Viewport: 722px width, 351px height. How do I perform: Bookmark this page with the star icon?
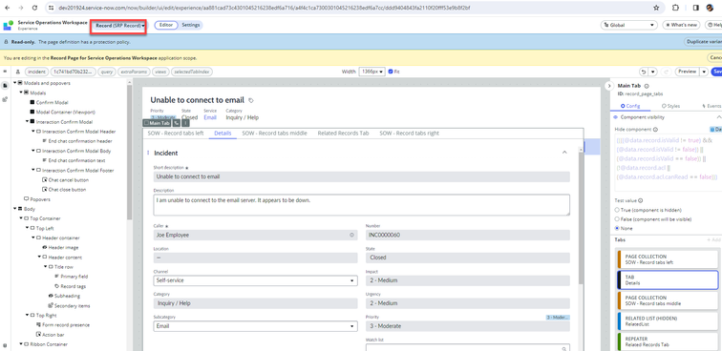pos(656,8)
